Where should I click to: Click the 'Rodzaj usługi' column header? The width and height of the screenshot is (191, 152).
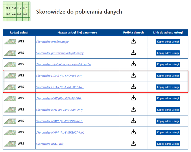[x=19, y=32]
